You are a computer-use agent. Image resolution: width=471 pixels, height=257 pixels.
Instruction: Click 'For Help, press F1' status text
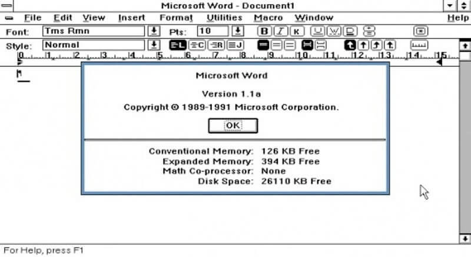point(44,251)
